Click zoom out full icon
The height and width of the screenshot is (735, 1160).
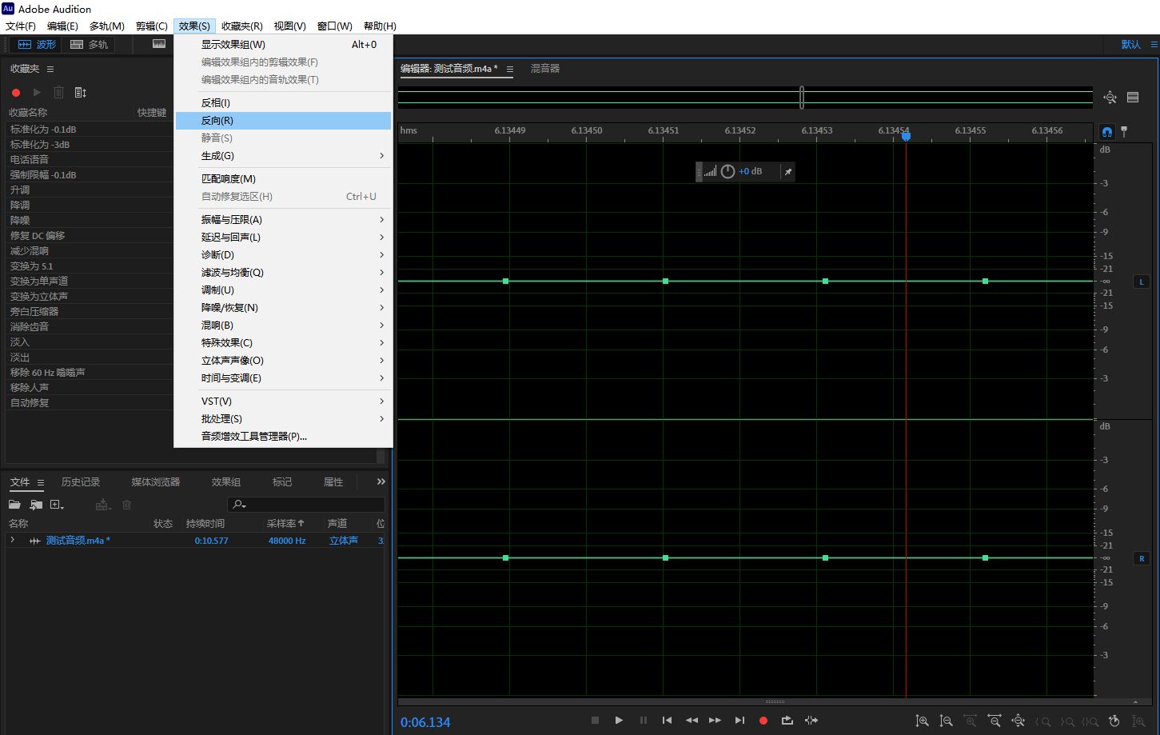pos(1018,721)
